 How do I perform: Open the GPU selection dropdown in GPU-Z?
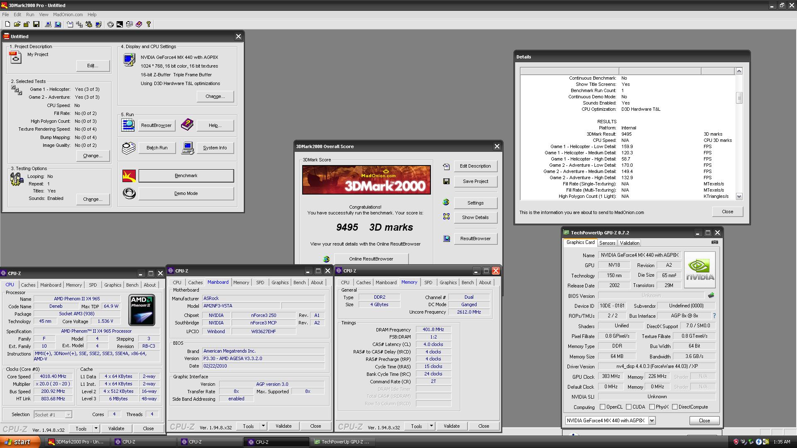pyautogui.click(x=652, y=420)
